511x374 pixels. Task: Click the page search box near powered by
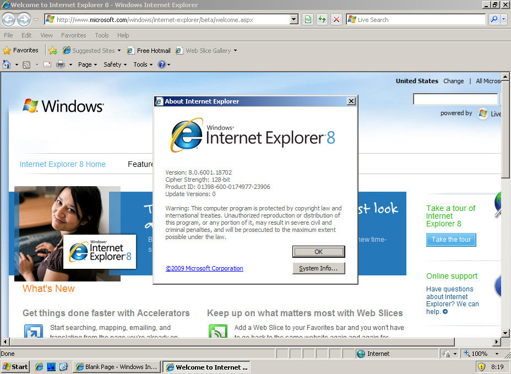[x=455, y=99]
